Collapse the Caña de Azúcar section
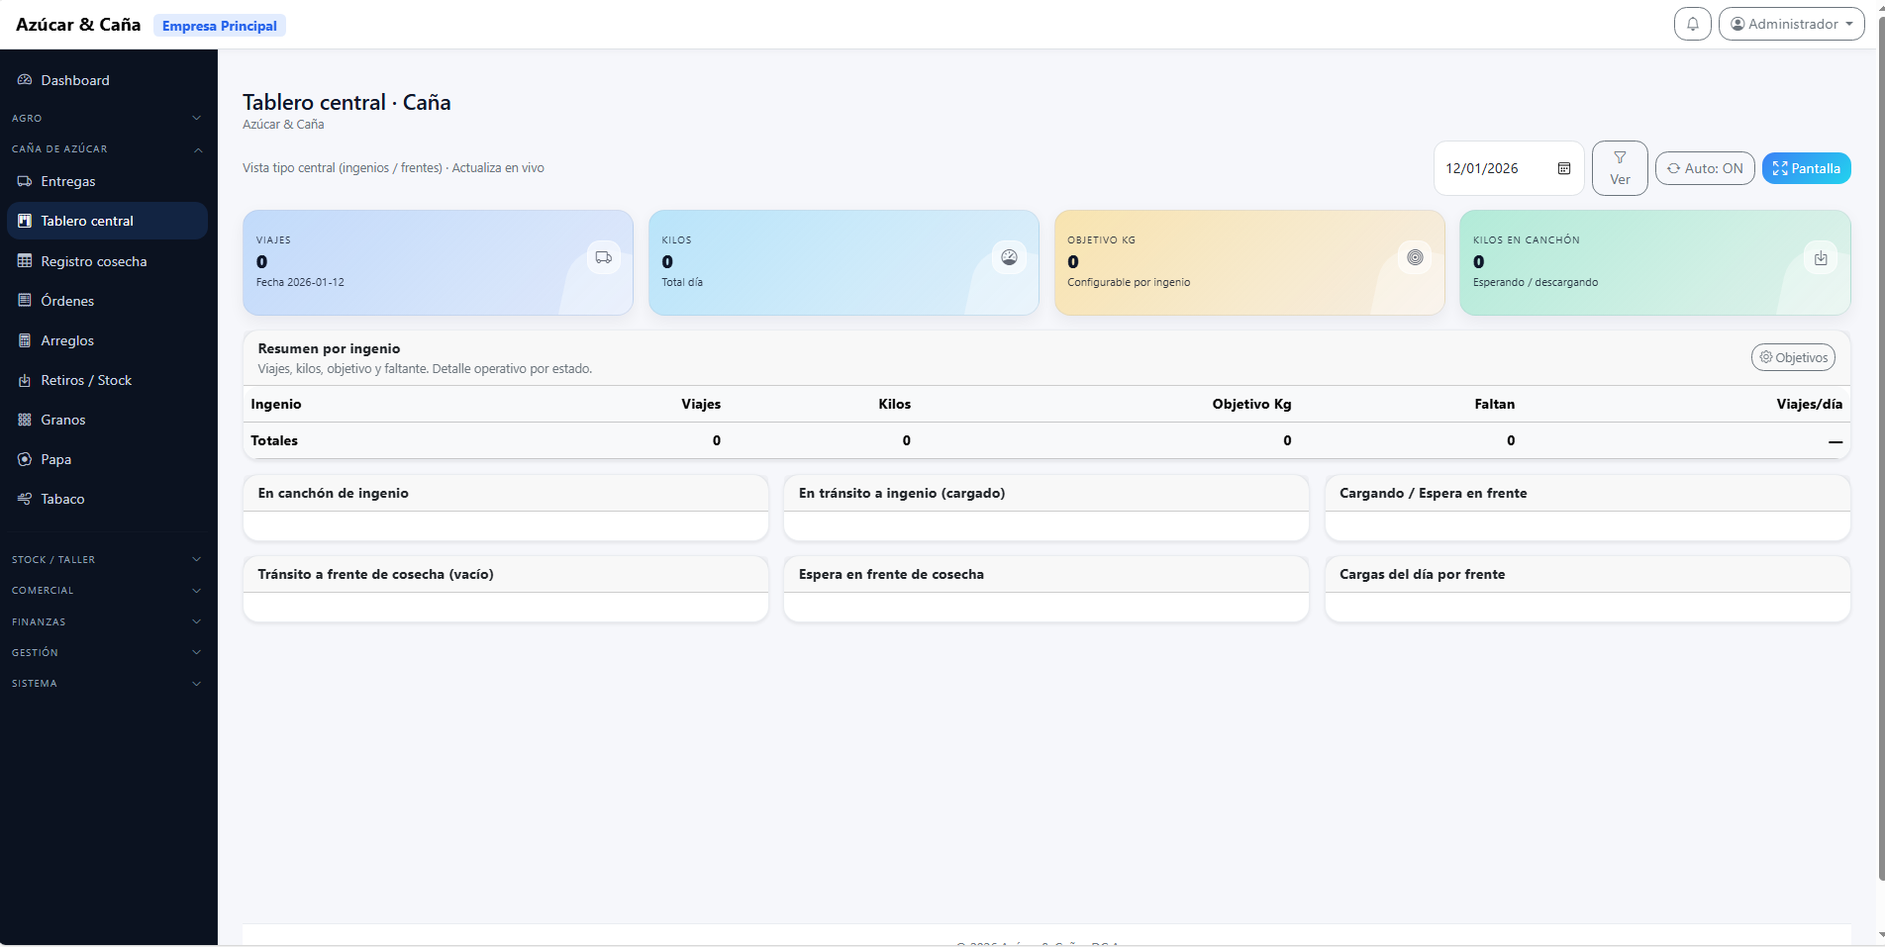The height and width of the screenshot is (947, 1885). click(x=106, y=148)
